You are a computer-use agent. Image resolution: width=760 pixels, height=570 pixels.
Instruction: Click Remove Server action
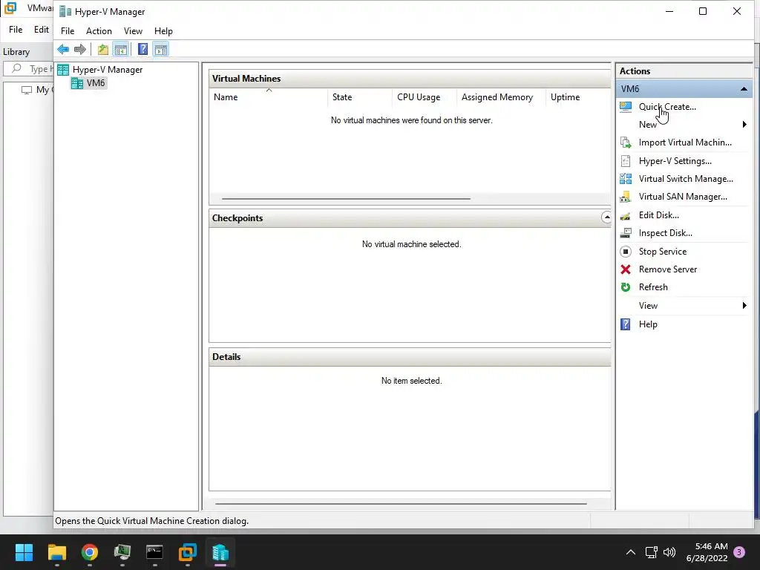667,269
